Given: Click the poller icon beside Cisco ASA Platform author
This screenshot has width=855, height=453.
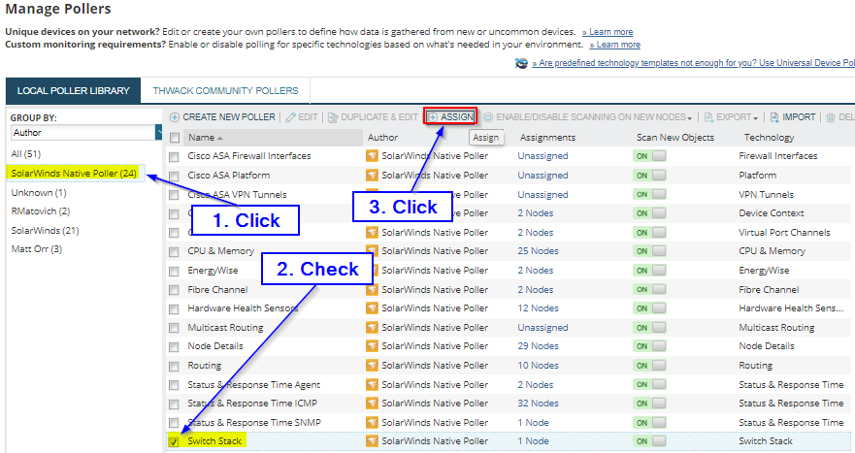Looking at the screenshot, I should (372, 175).
